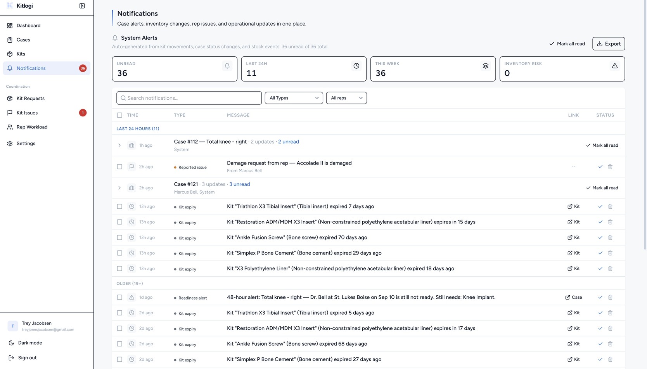
Task: Click the Kitlogi logo icon
Action: (10, 6)
